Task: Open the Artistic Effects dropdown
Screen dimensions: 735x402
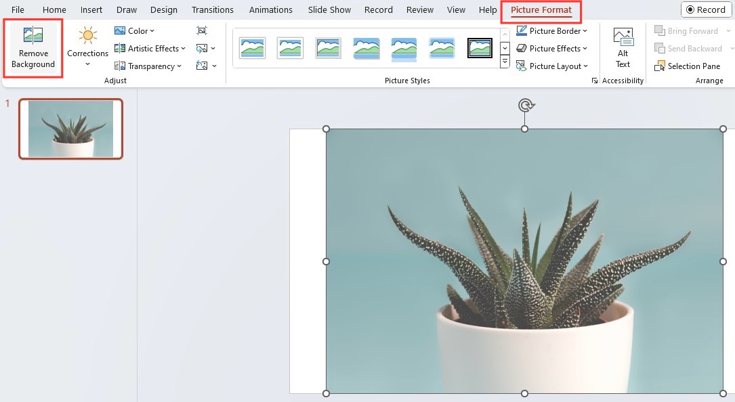Action: 150,48
